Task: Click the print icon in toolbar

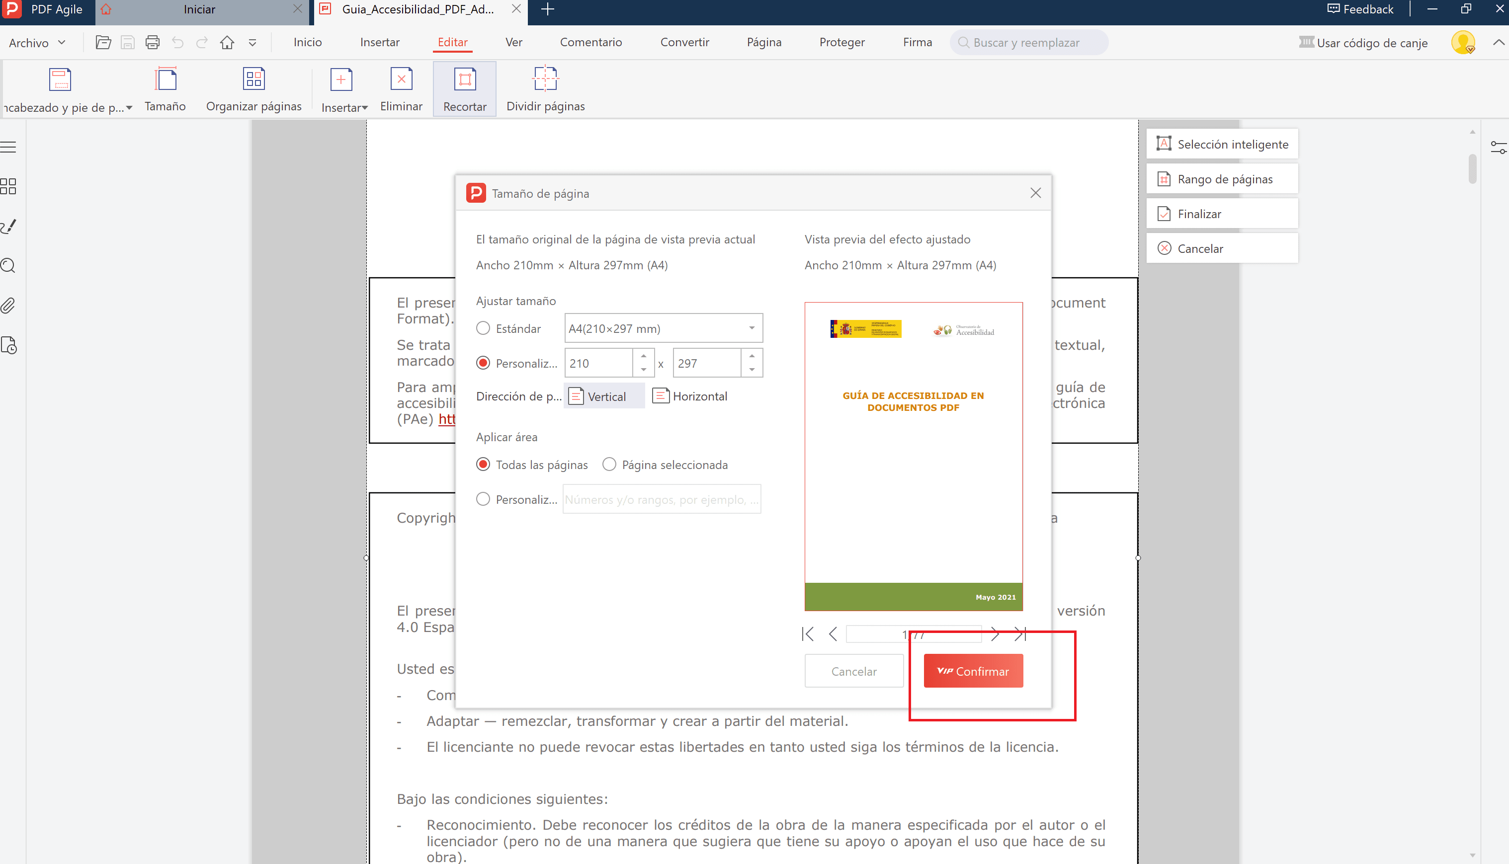Action: point(153,43)
